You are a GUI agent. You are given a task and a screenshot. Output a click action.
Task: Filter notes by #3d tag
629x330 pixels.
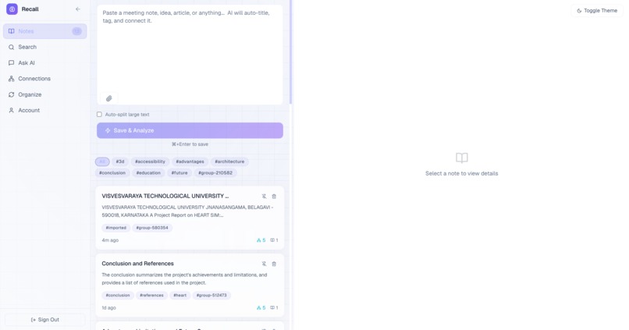(x=120, y=161)
